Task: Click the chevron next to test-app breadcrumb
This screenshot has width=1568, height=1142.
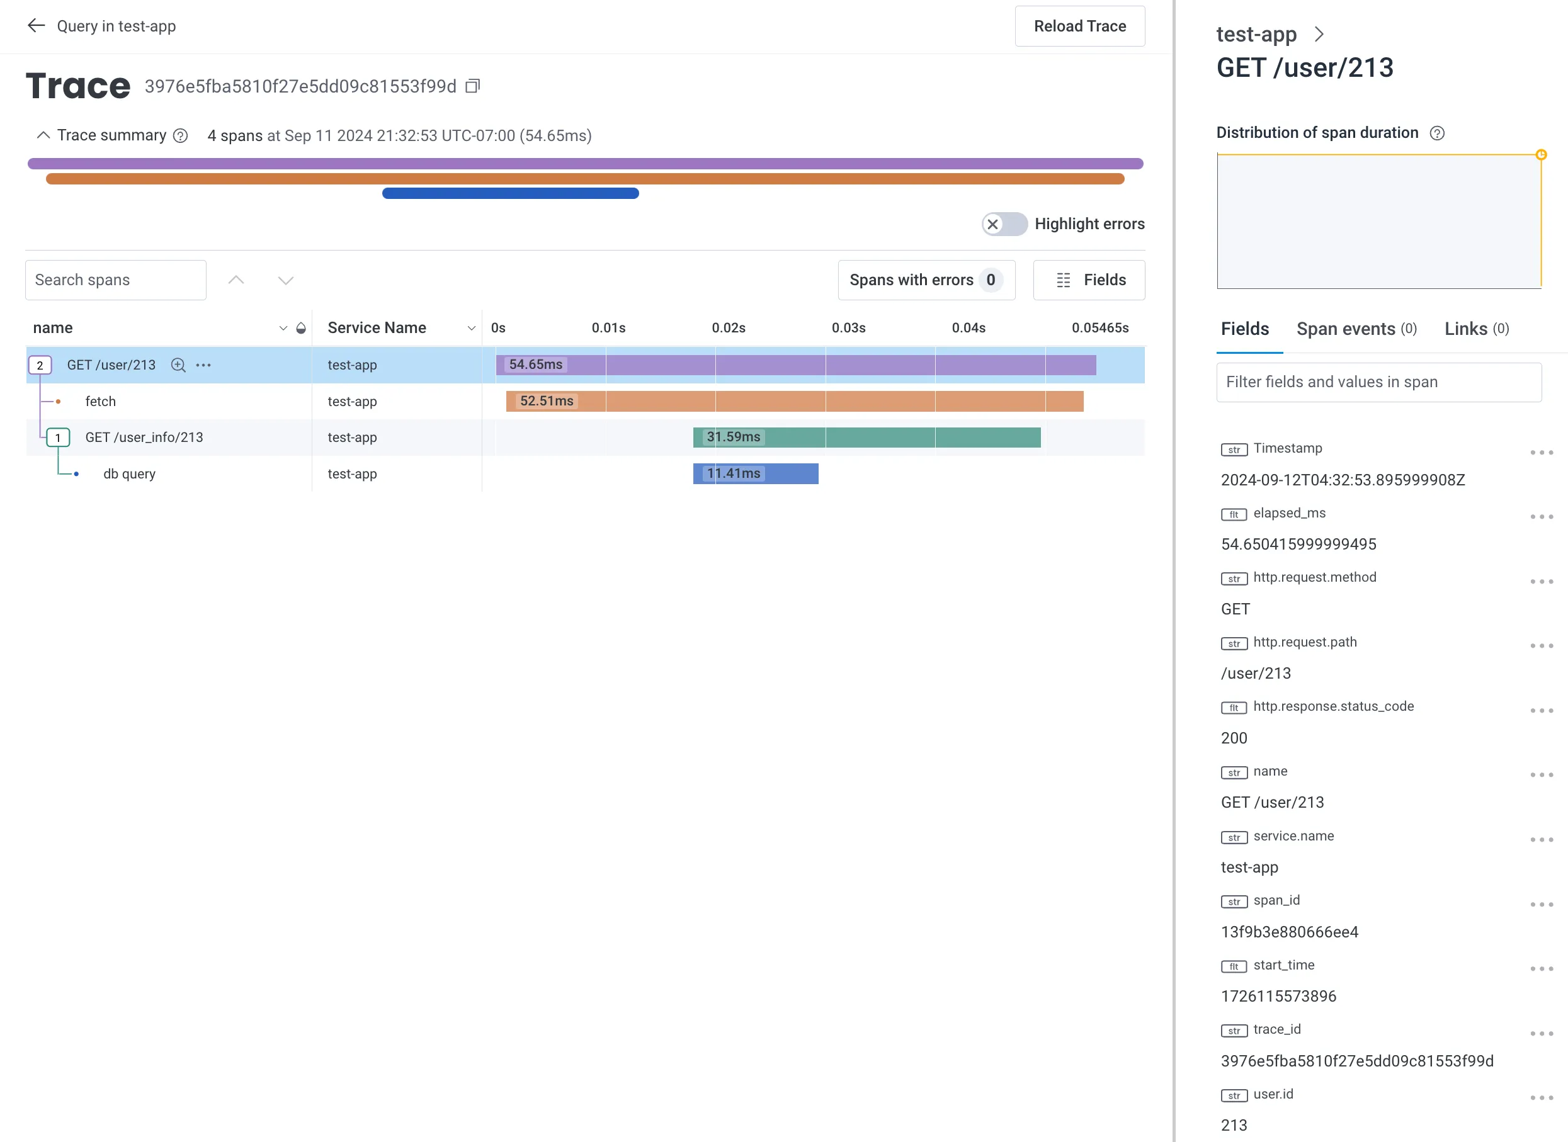Action: (1319, 34)
